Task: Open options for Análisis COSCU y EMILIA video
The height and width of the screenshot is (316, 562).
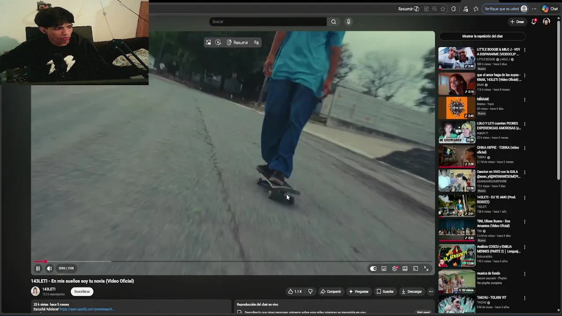Action: pyautogui.click(x=524, y=247)
